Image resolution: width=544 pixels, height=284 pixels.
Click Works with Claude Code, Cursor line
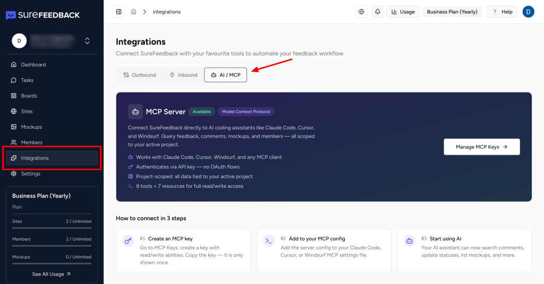pyautogui.click(x=209, y=157)
